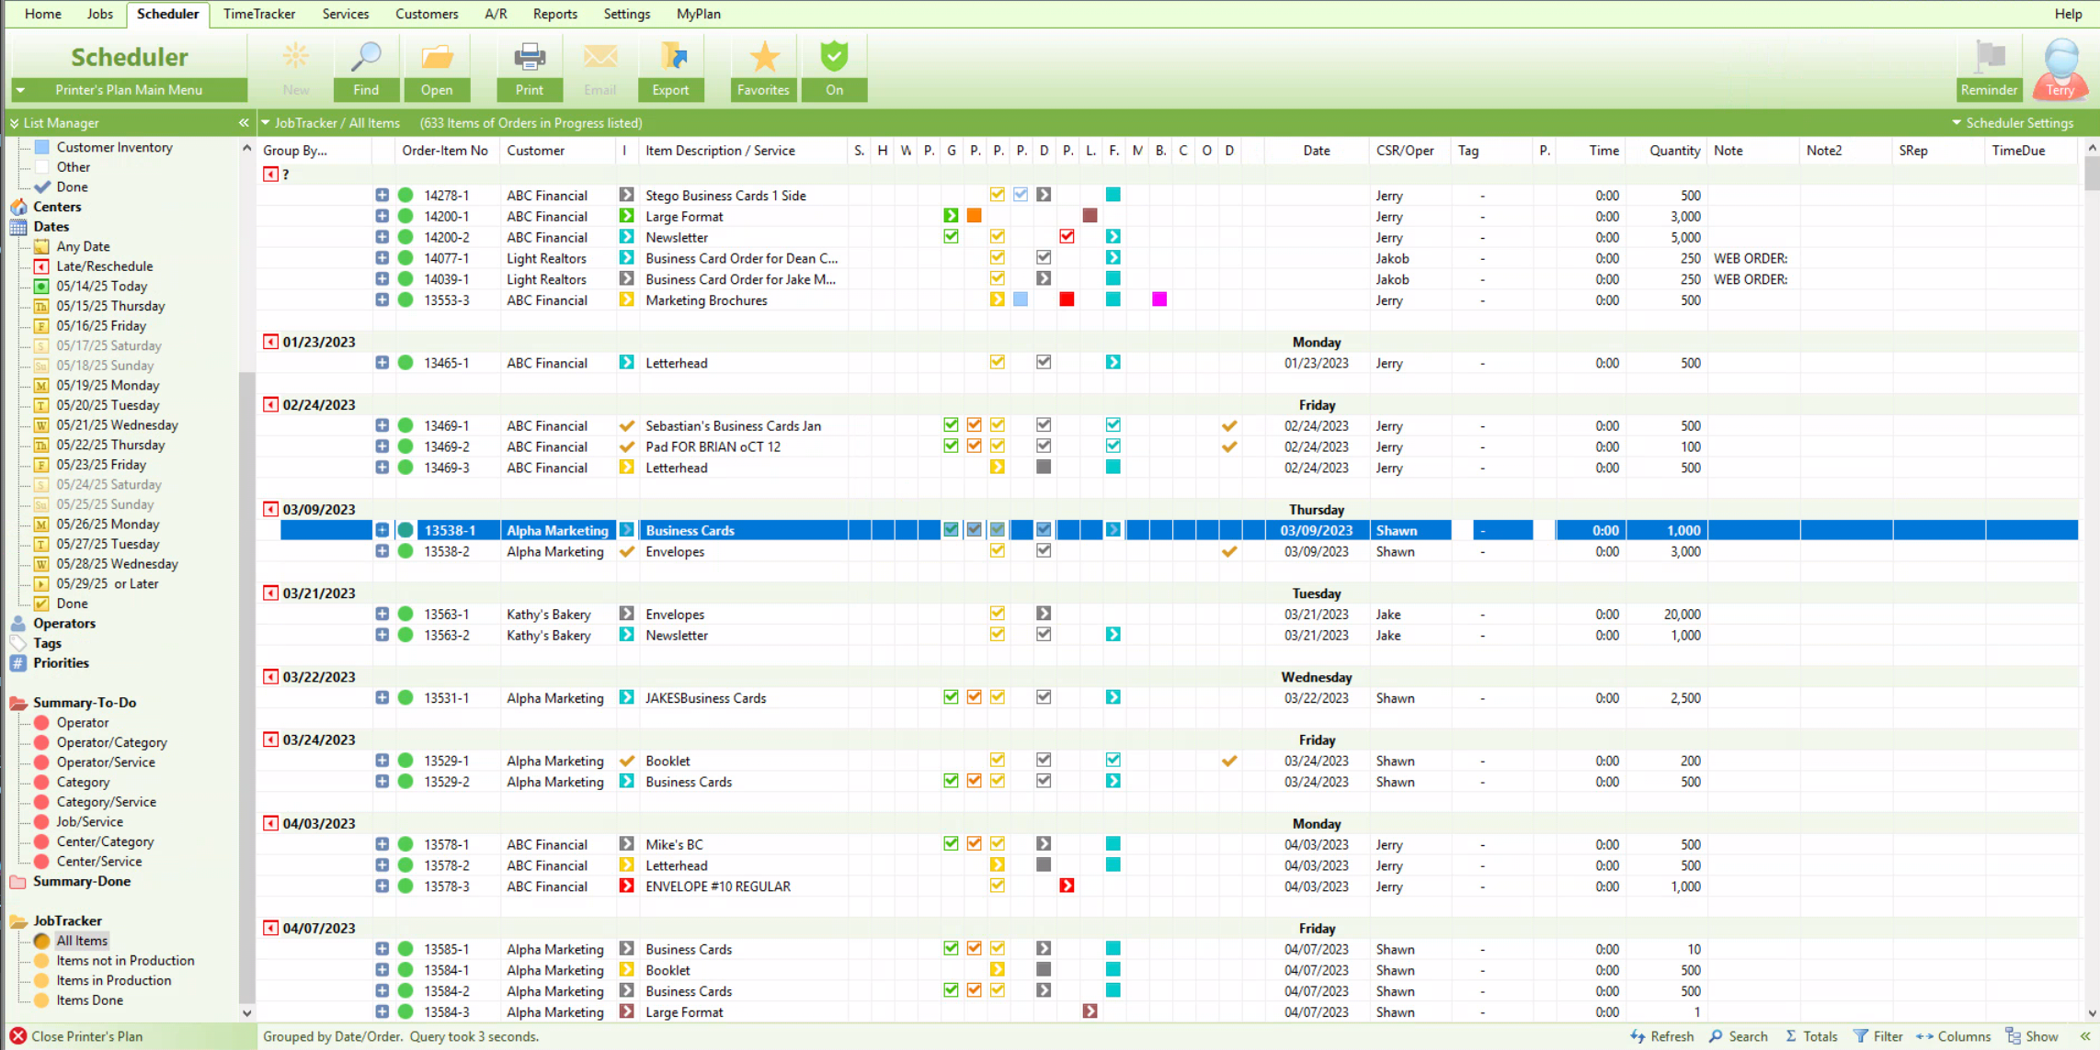Check the Other checkbox under Customer Inventory
Image resolution: width=2100 pixels, height=1050 pixels.
coord(42,166)
